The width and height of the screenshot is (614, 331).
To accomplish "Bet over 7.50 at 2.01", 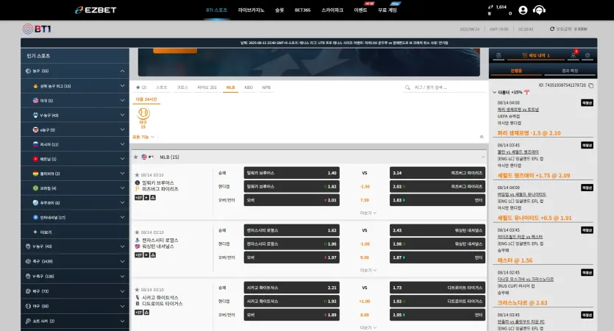I will click(291, 200).
